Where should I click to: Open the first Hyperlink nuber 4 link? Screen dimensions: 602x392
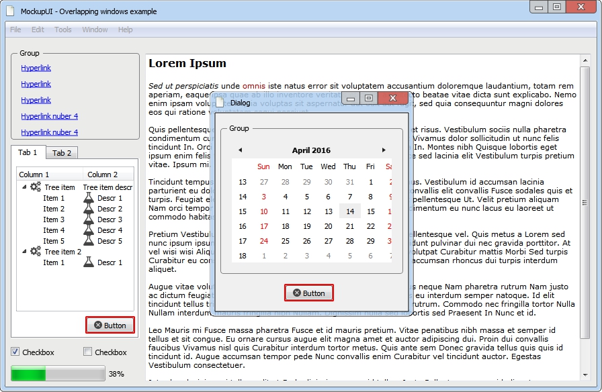(x=50, y=116)
